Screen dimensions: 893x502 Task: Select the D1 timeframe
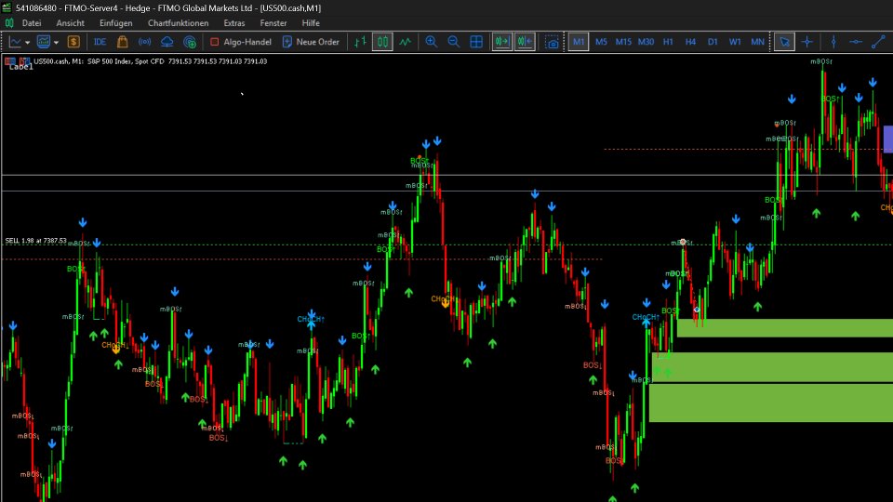(x=713, y=42)
